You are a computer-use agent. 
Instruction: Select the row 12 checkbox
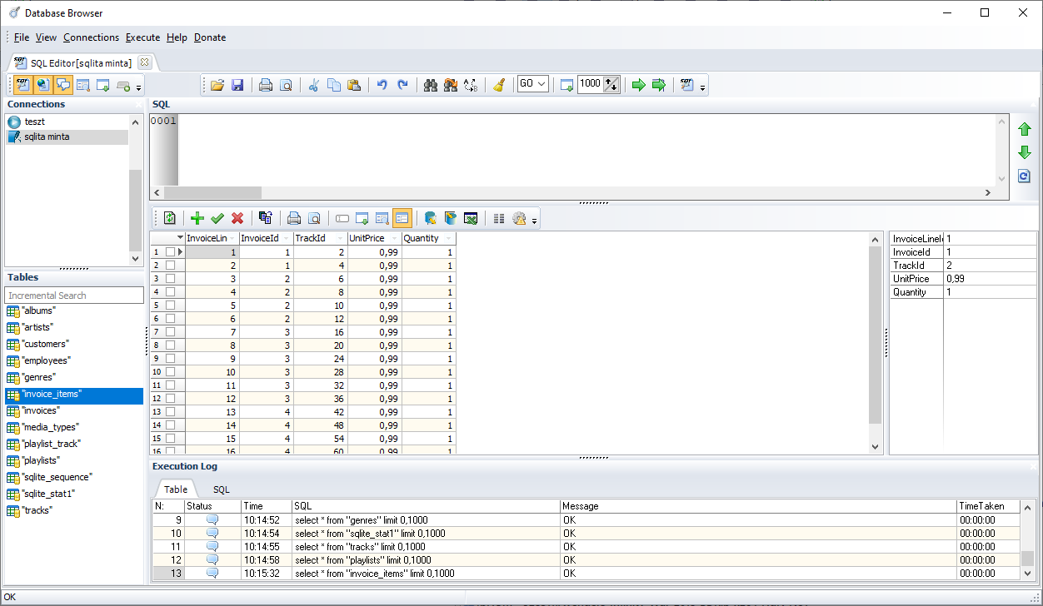171,399
